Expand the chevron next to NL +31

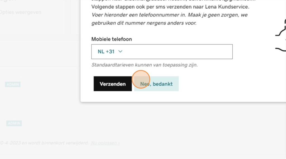pyautogui.click(x=120, y=51)
